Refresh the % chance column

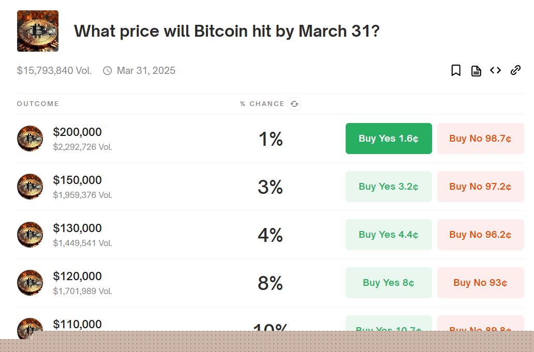tap(294, 104)
